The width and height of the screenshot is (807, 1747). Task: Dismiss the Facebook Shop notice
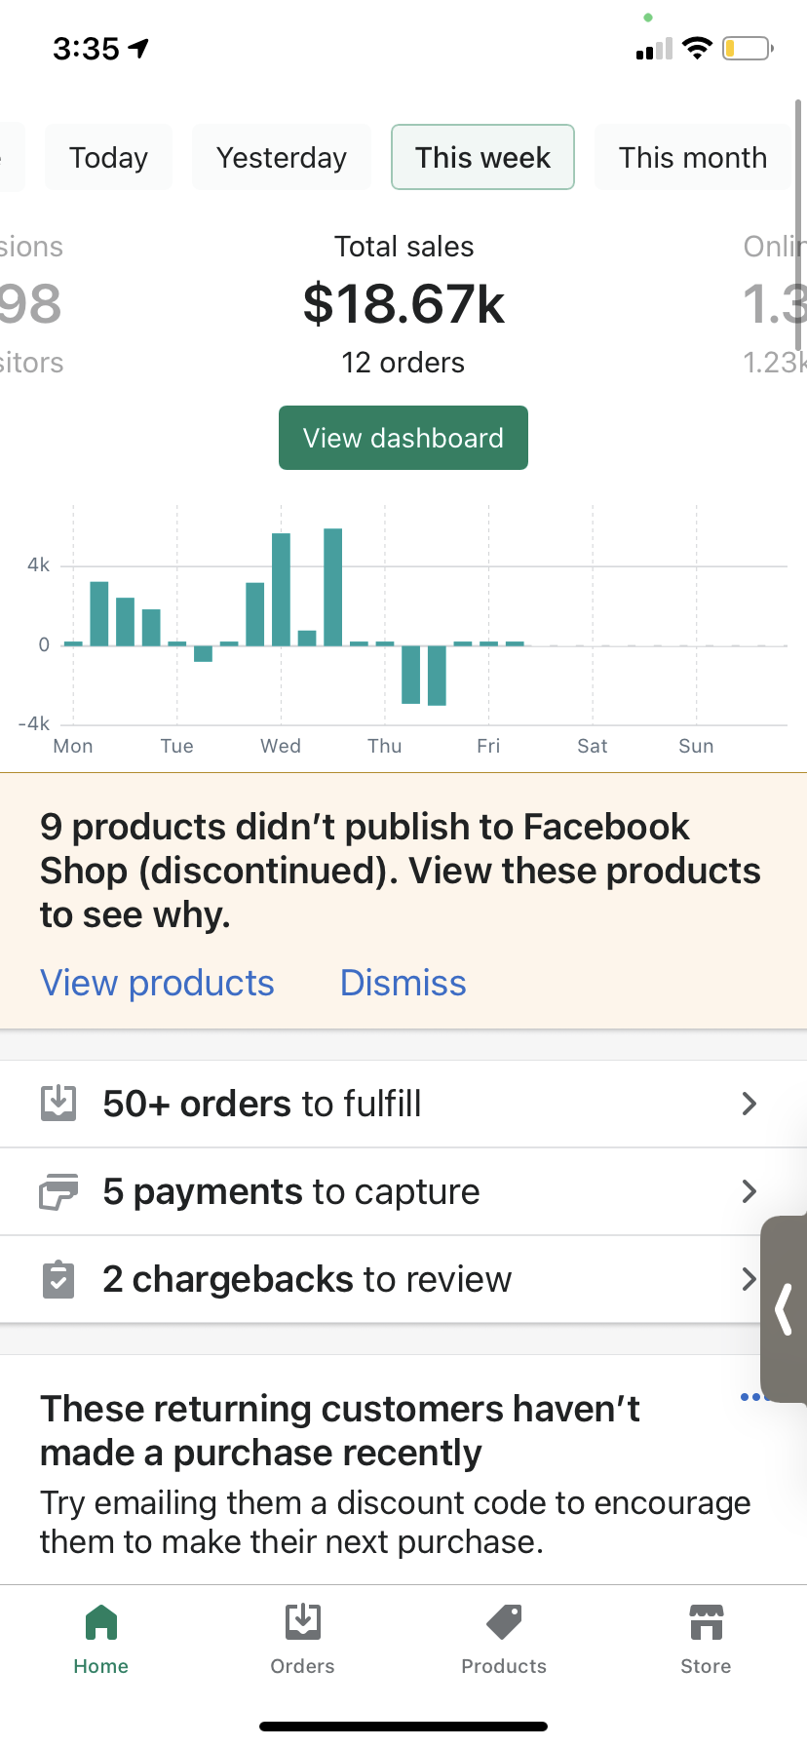point(403,983)
